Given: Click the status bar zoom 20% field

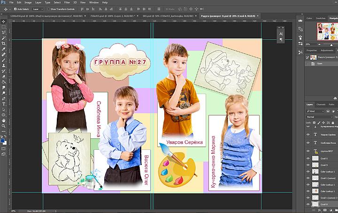Looking at the screenshot, I should click(x=13, y=211).
